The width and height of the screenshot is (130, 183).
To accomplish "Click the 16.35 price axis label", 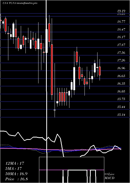I will [121, 84].
